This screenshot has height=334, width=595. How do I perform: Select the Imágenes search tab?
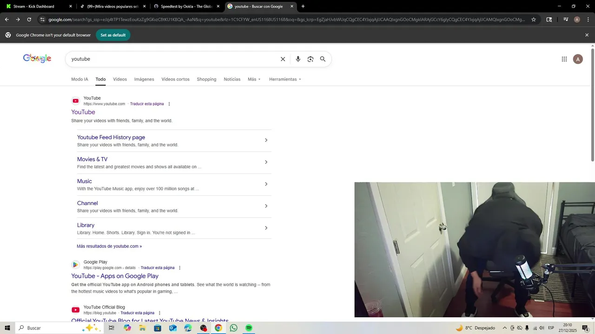(144, 79)
